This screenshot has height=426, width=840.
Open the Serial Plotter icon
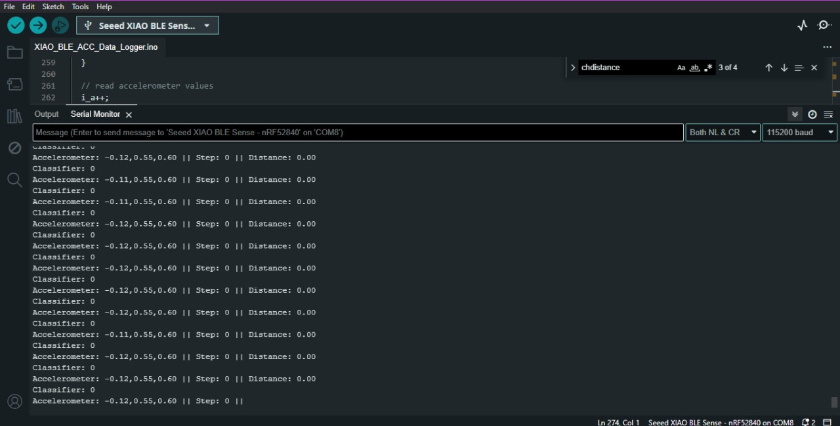(802, 25)
